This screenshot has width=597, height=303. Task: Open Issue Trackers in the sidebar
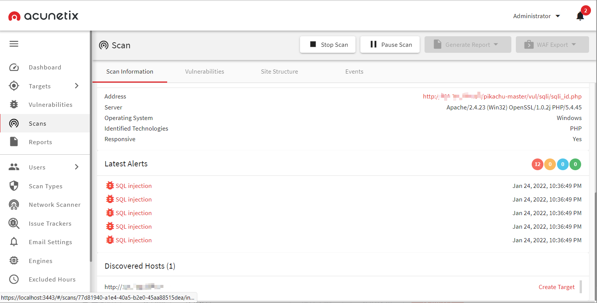(45, 223)
